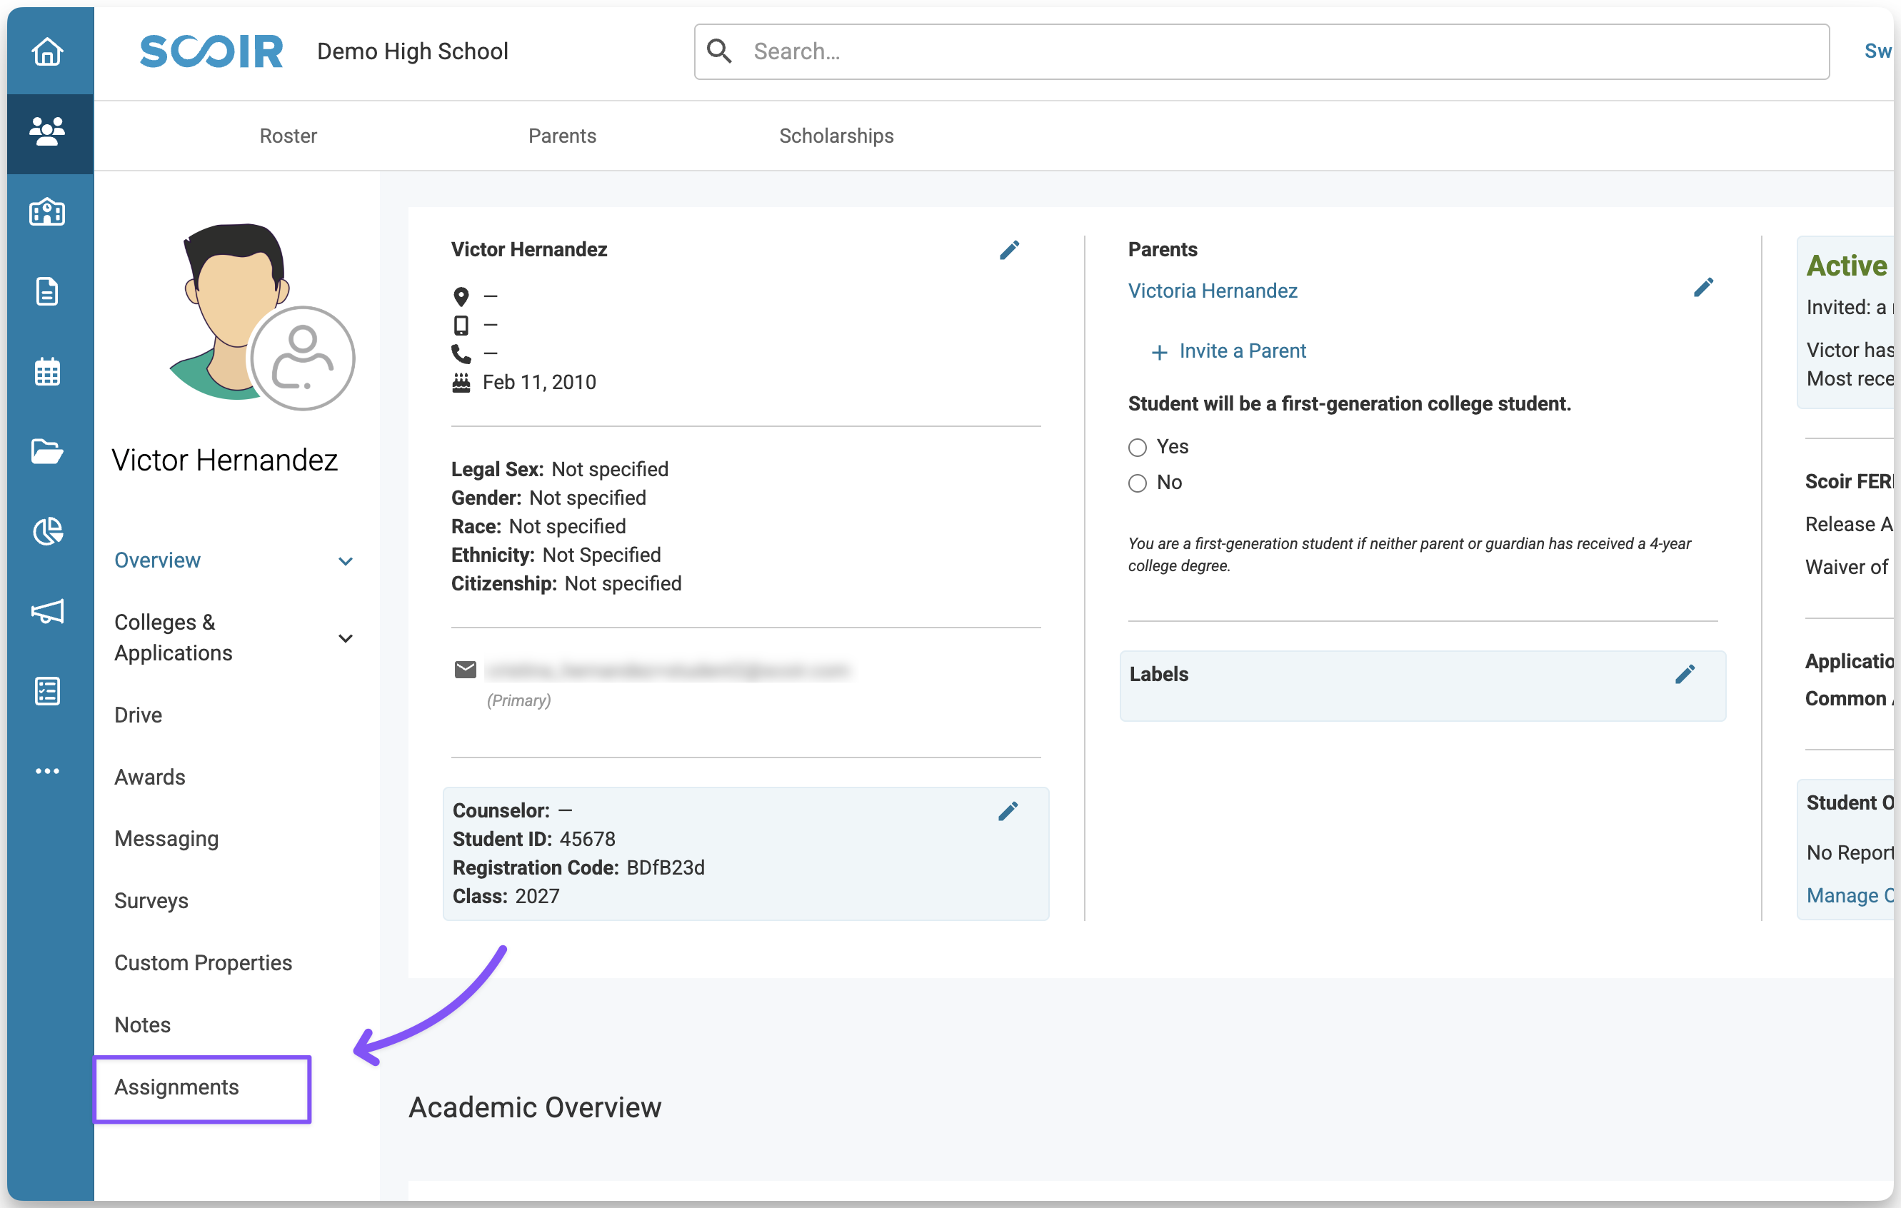Click the megaphone announcements icon

47,611
